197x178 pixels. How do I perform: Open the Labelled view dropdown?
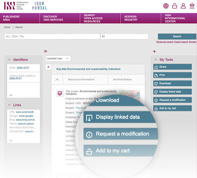[x=58, y=59]
